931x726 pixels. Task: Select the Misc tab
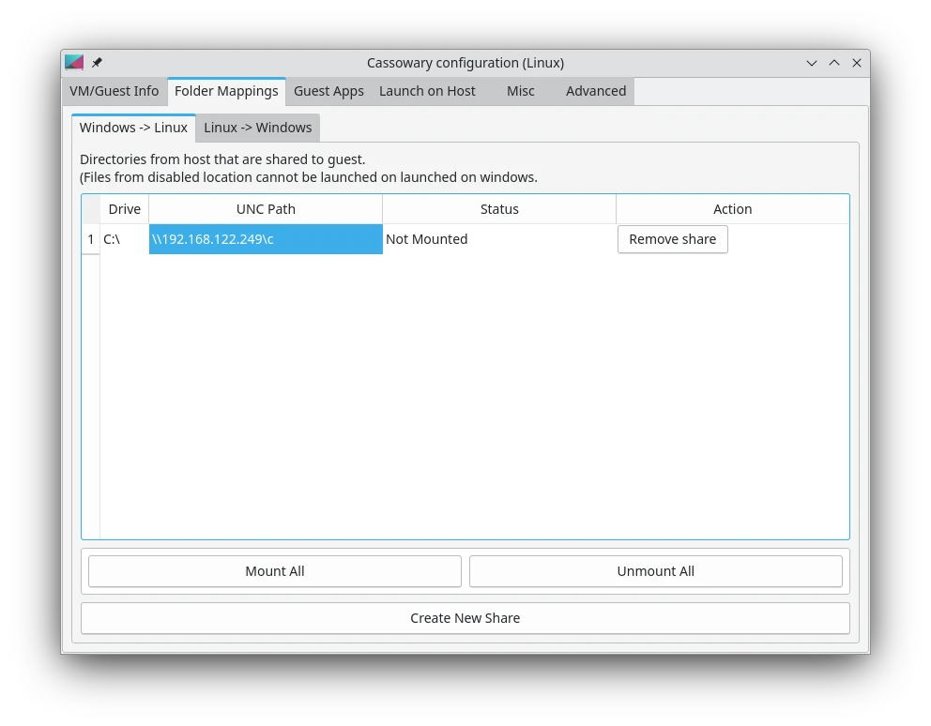coord(520,91)
